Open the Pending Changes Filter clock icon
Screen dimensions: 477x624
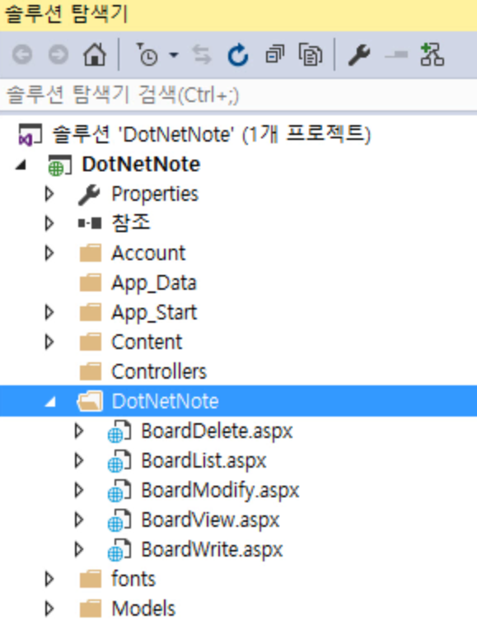click(x=147, y=54)
